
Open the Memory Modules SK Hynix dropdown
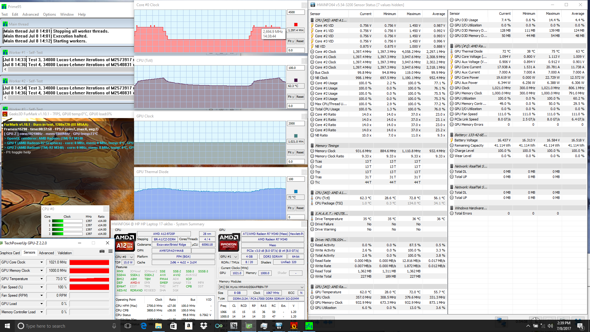tap(261, 287)
